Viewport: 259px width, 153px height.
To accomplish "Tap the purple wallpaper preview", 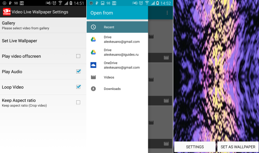I will (216, 71).
